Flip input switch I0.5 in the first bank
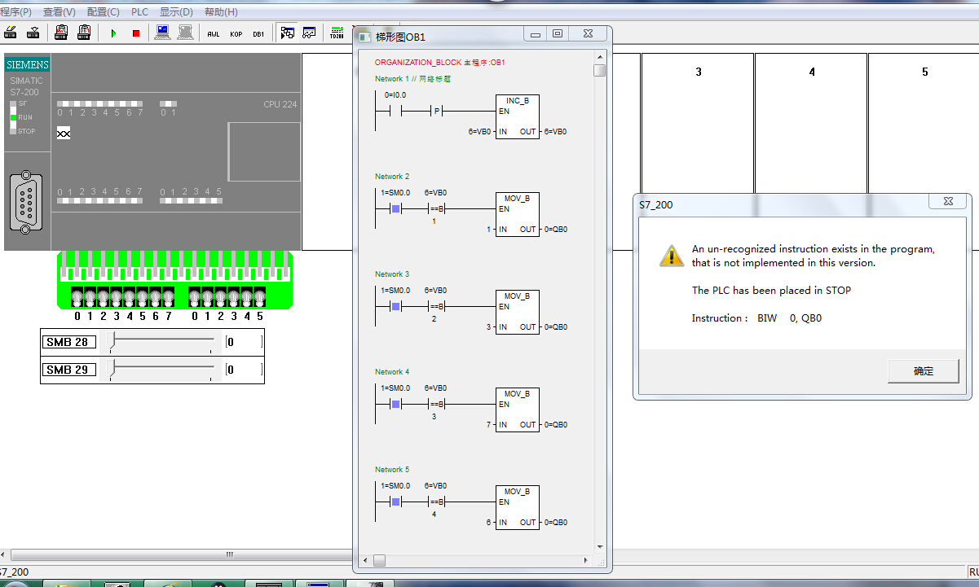979x587 pixels. (142, 297)
